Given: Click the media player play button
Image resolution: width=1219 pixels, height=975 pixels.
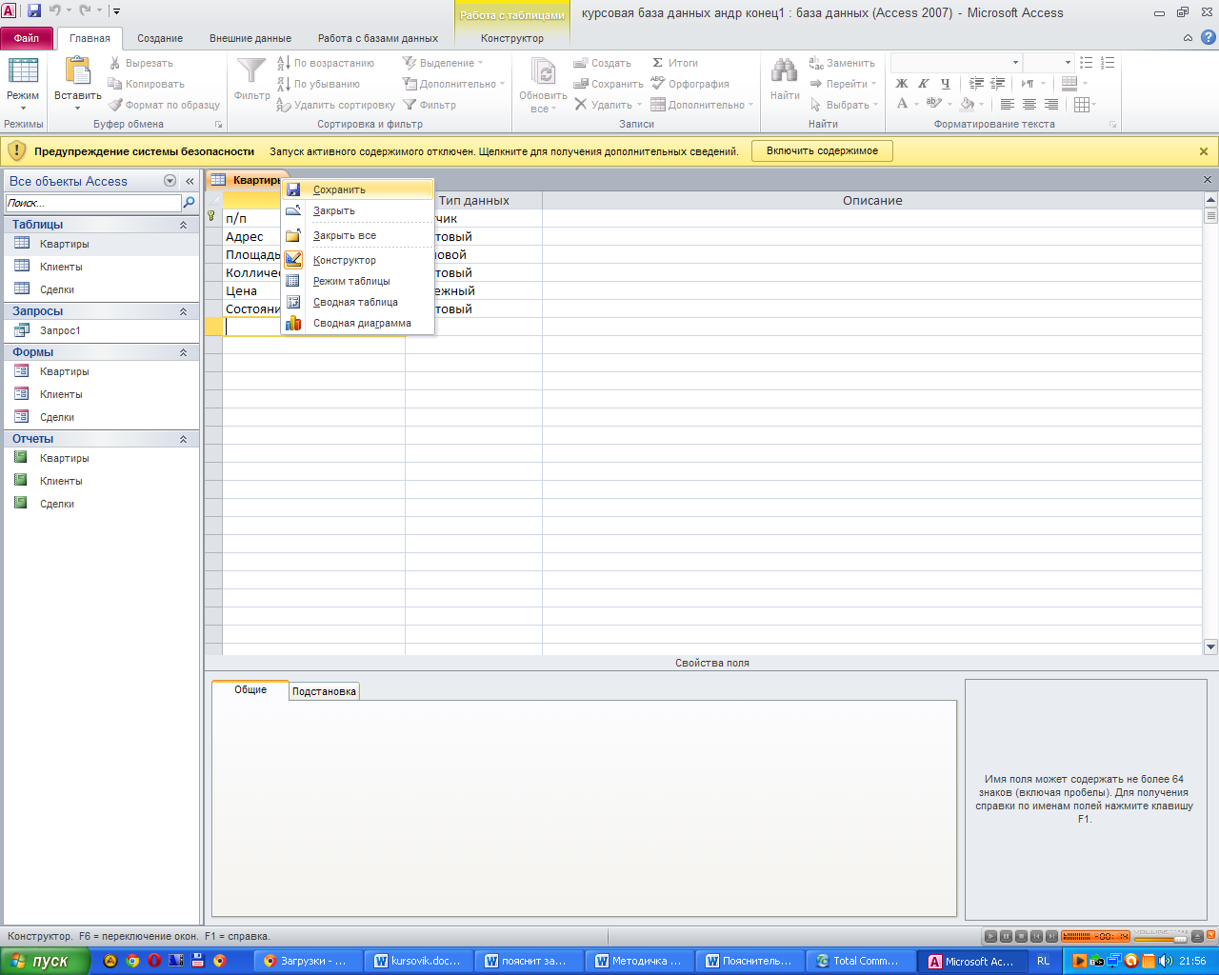Looking at the screenshot, I should [x=990, y=937].
